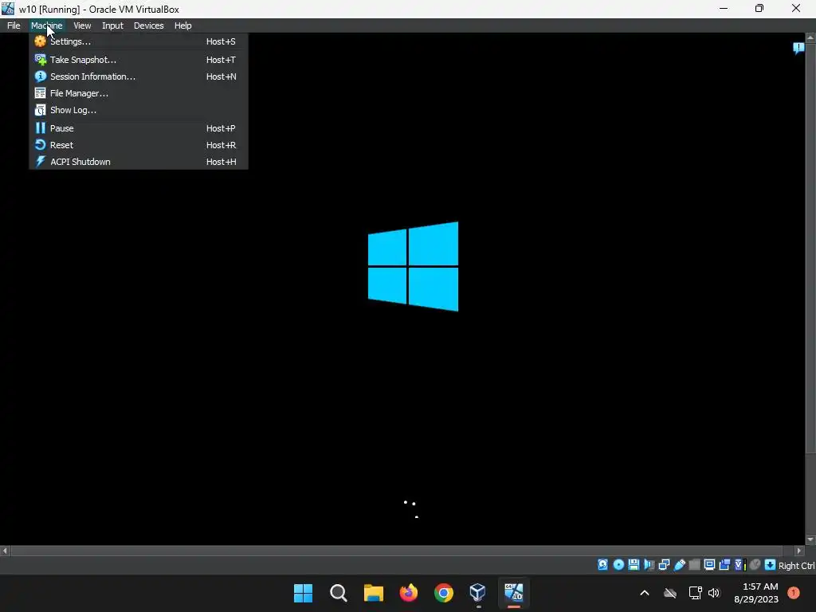Screen dimensions: 816x612
Task: Click the vertical scrollbar down arrow
Action: 810,539
